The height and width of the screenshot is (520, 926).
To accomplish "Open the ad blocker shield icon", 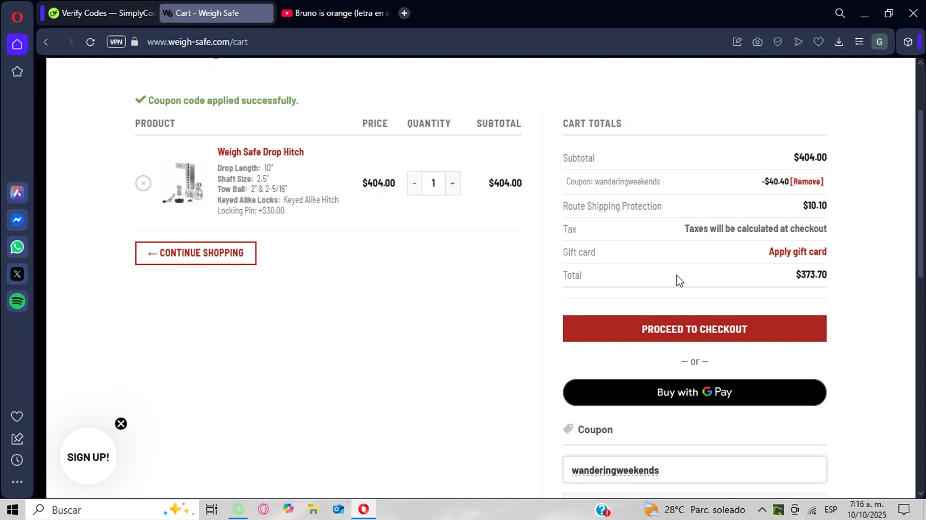I will [778, 42].
